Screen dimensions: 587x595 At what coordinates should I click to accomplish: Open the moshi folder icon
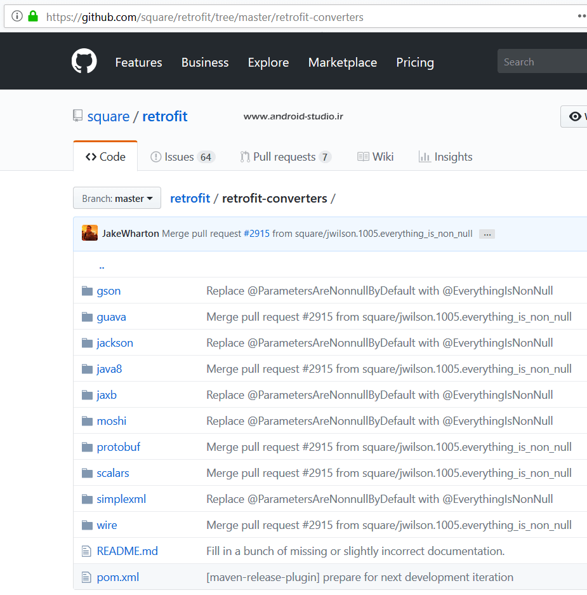87,421
